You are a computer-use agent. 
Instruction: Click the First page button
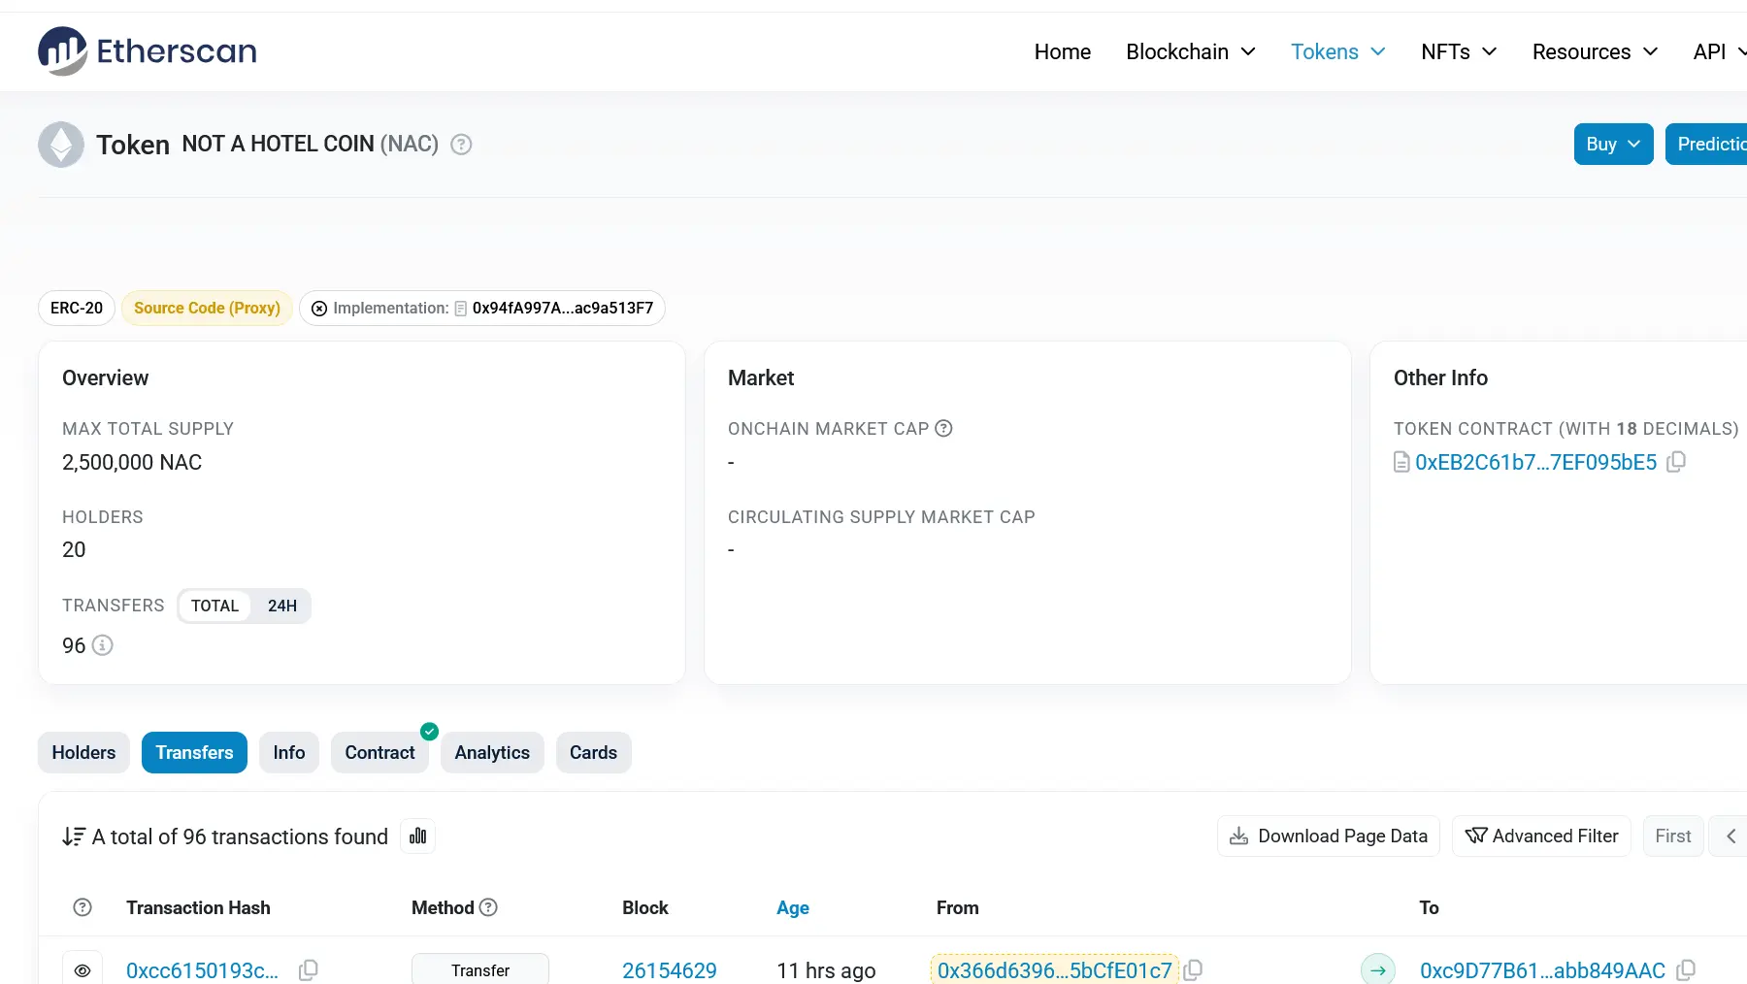pyautogui.click(x=1673, y=836)
